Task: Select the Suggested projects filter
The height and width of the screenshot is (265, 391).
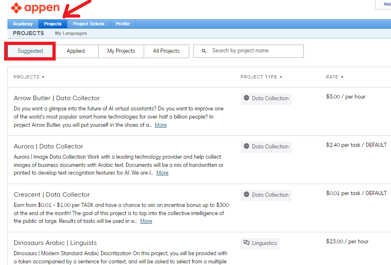Action: click(x=30, y=51)
